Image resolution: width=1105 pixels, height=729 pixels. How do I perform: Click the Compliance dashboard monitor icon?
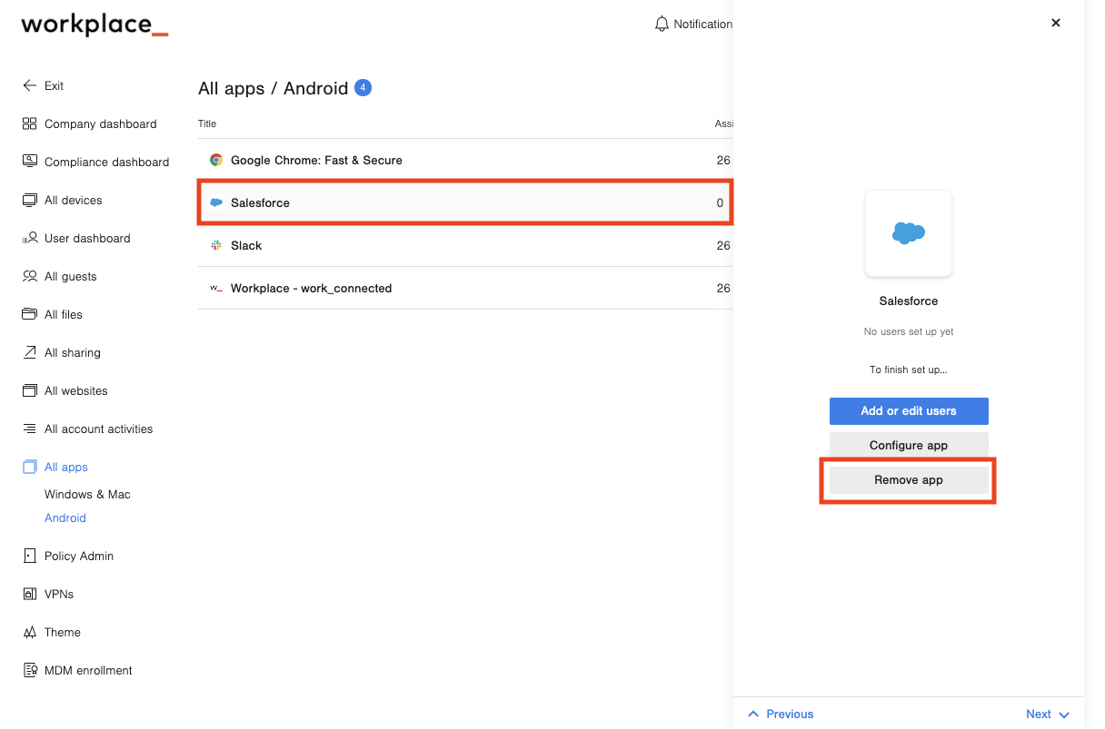tap(29, 162)
